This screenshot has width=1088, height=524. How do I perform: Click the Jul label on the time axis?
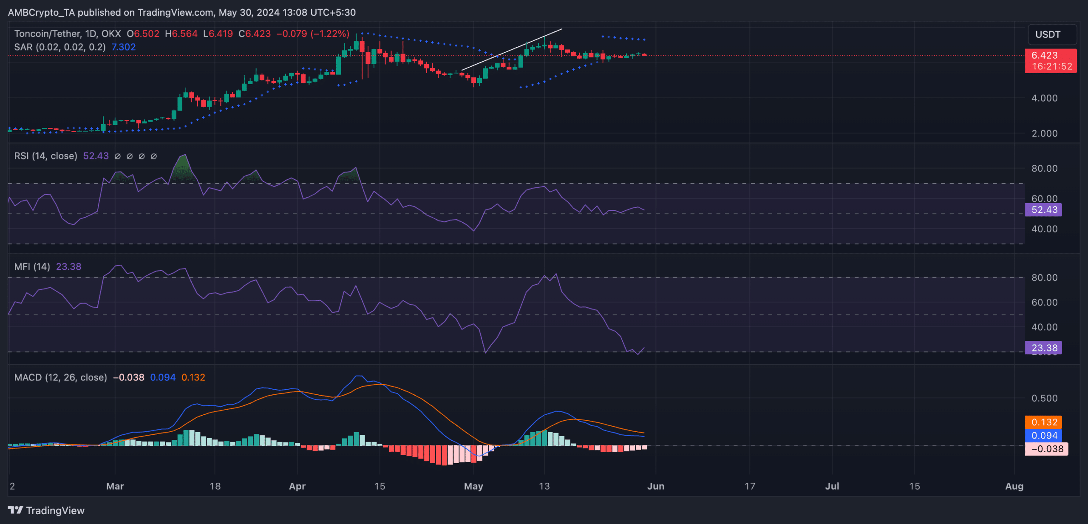point(832,486)
